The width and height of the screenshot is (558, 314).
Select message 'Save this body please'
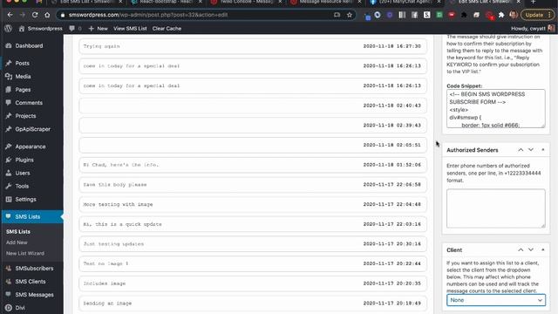coord(253,185)
